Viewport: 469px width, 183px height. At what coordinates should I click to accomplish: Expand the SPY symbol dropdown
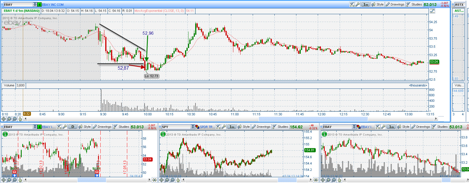193,127
